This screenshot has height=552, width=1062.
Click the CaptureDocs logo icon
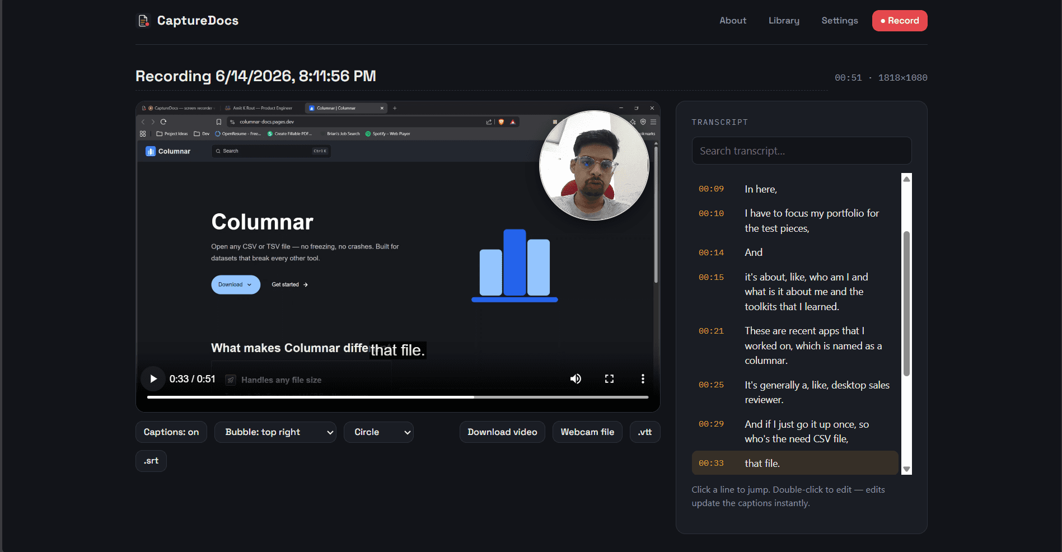[144, 21]
